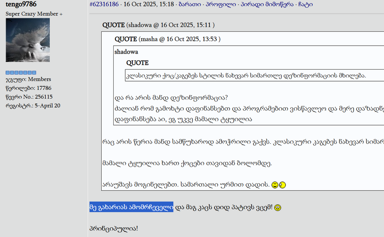The height and width of the screenshot is (237, 384).
Task: Click the smiley after პატივს ვცემ!
Action: coord(277,208)
